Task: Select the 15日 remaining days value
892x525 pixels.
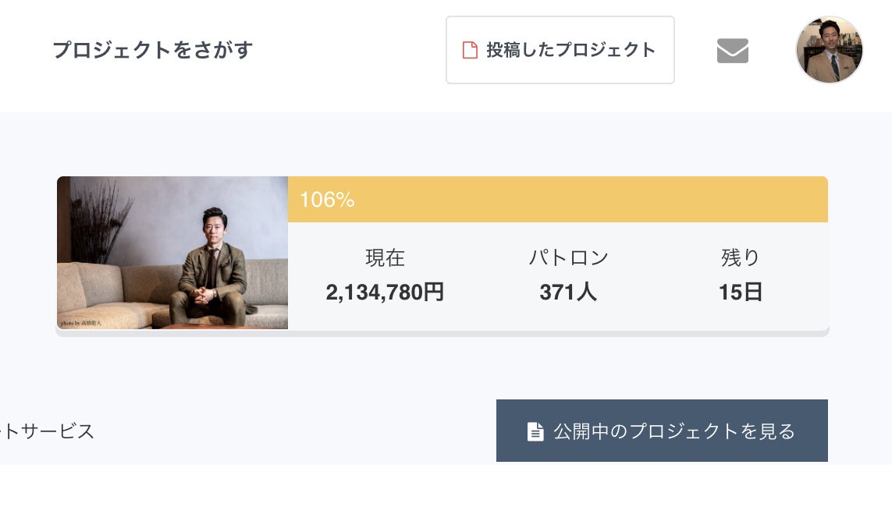Action: pos(740,293)
